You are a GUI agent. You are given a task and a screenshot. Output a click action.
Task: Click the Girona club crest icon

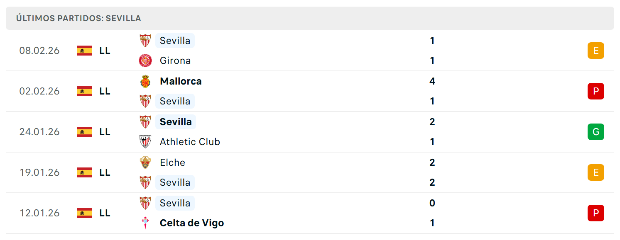pyautogui.click(x=145, y=61)
